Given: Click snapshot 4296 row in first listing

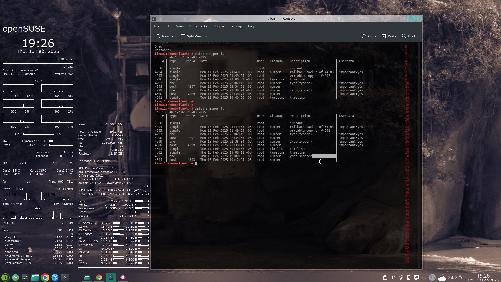Looking at the screenshot, I should [259, 79].
